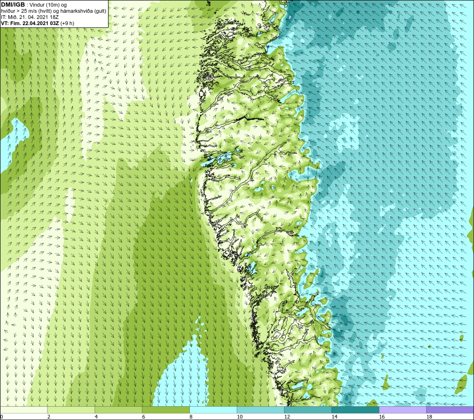This screenshot has width=474, height=420.
Task: Click the legend scale label "16"
Action: 382,417
